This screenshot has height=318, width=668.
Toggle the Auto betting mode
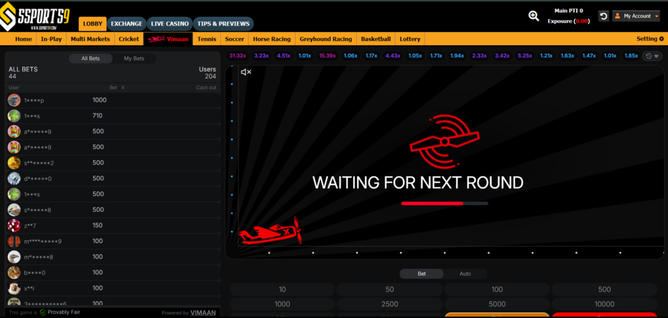(464, 274)
